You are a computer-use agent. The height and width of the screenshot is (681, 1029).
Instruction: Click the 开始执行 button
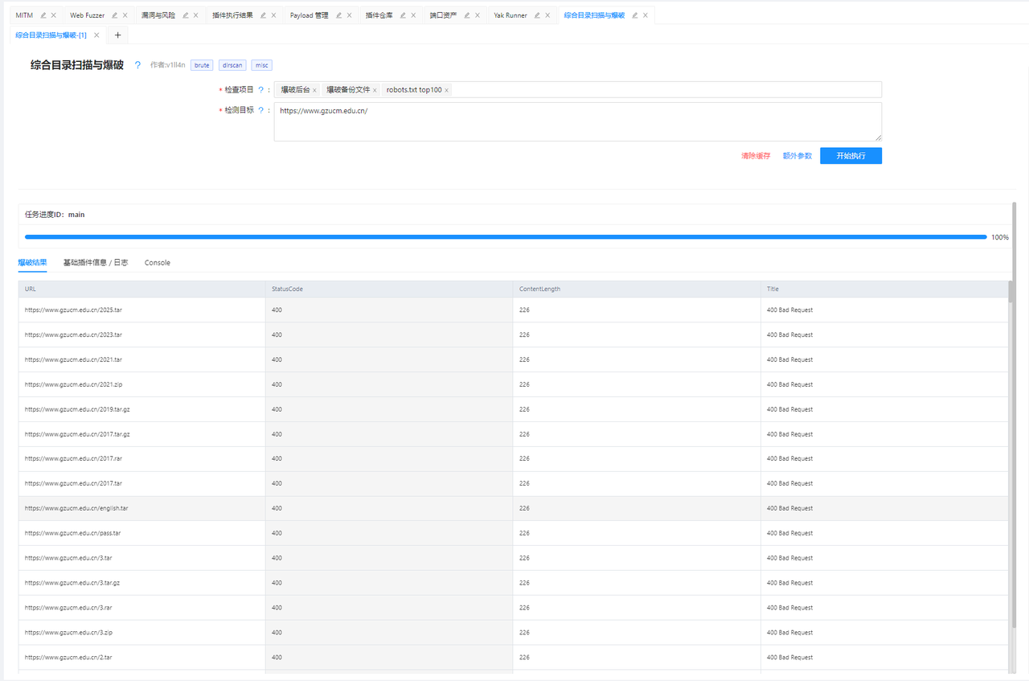[x=851, y=156]
